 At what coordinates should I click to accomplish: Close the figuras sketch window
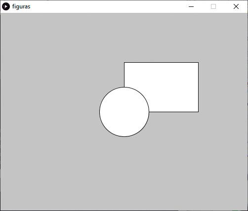[236, 6]
